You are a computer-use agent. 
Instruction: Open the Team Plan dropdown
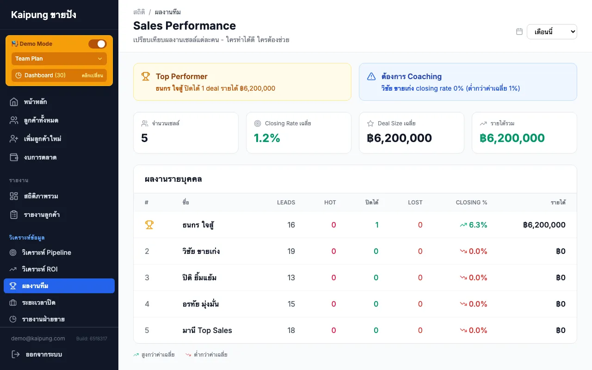tap(59, 59)
